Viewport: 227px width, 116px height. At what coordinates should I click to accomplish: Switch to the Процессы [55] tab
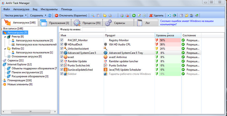tap(87, 23)
